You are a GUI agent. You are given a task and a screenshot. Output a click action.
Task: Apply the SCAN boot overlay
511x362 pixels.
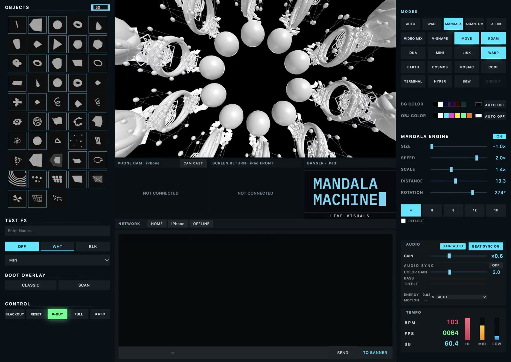tap(84, 285)
